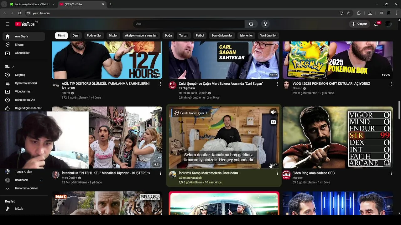Select the Mix'ler filter chip
This screenshot has height=225, width=401.
113,36
